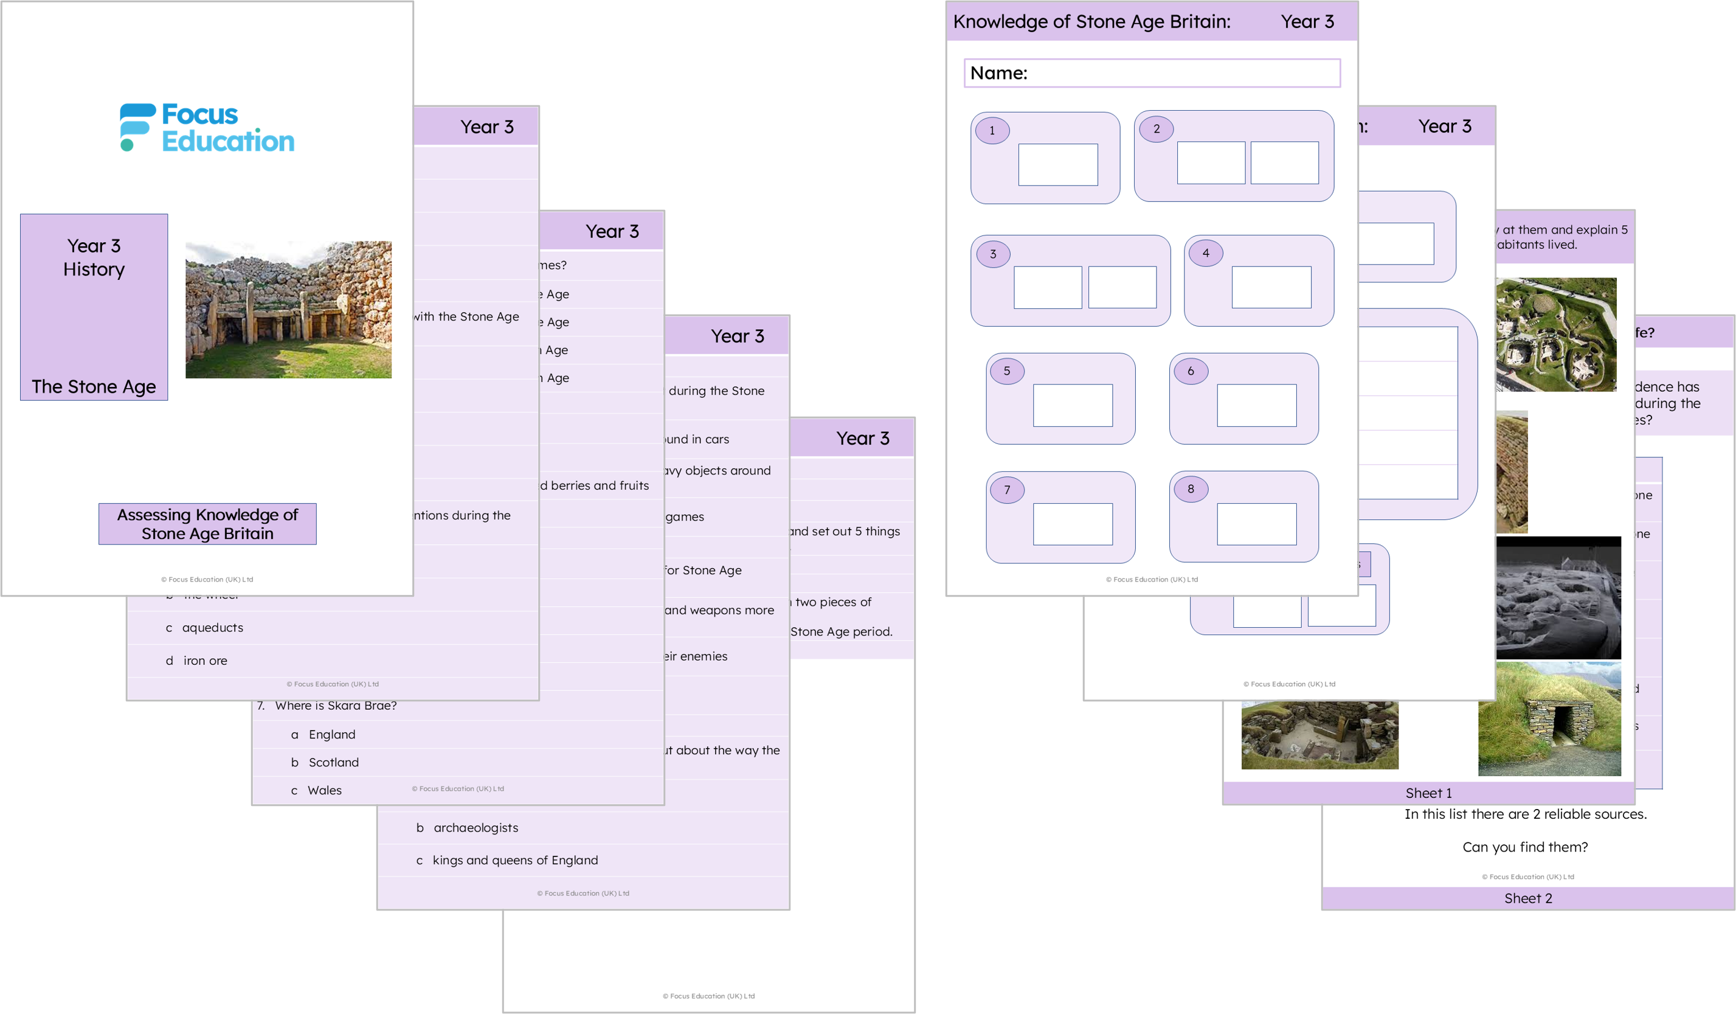
Task: Click 'and weapons more' text line
Action: pos(719,611)
